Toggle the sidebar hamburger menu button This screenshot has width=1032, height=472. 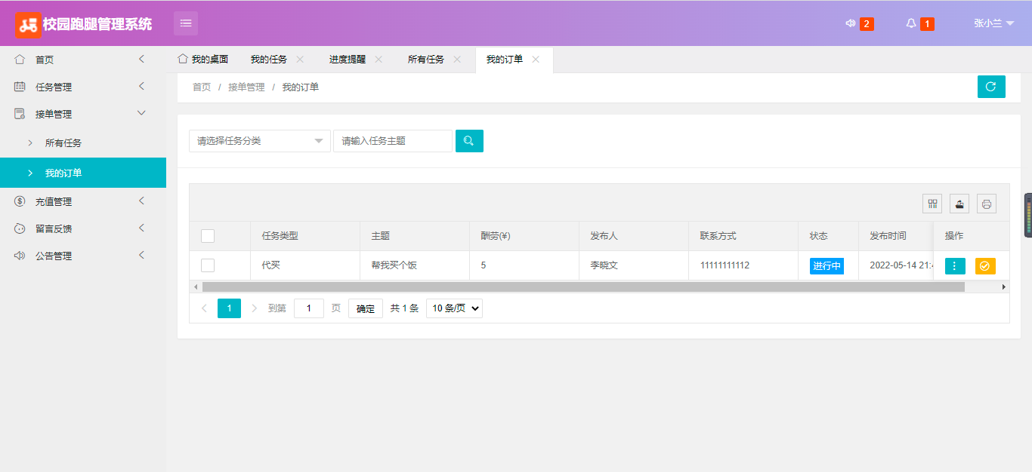point(186,23)
